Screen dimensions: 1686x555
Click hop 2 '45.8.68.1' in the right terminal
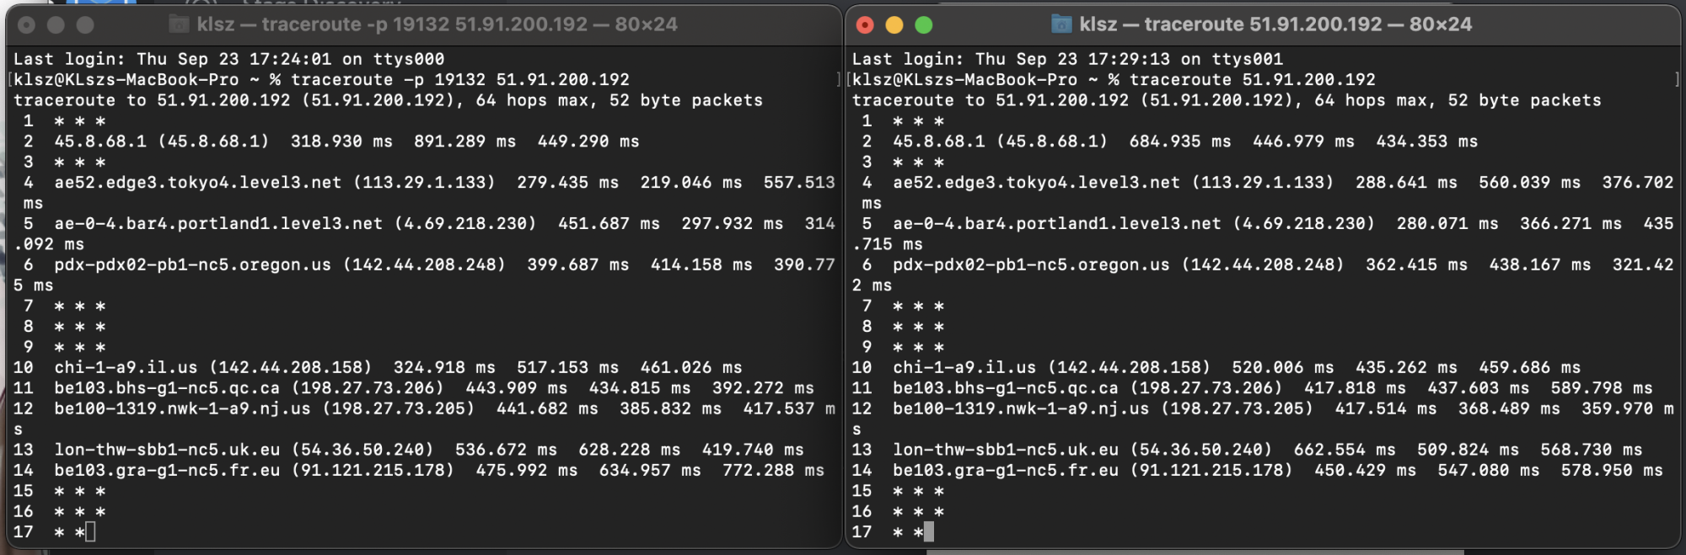pyautogui.click(x=940, y=141)
